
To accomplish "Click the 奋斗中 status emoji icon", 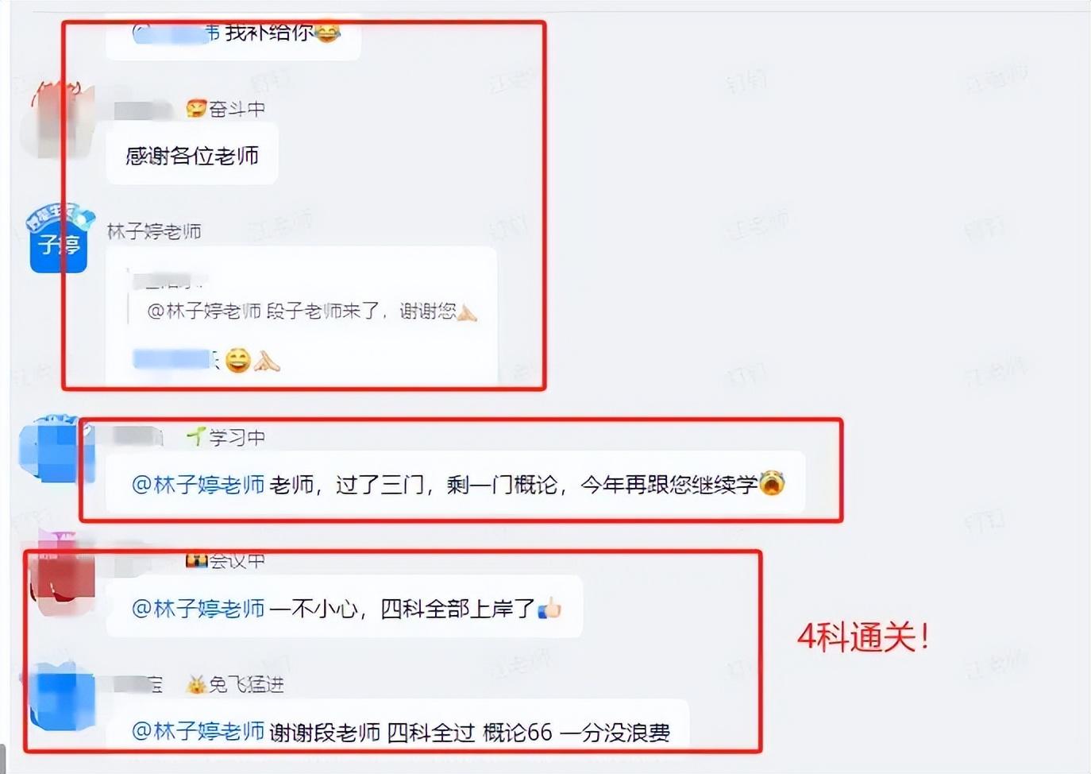I will (x=196, y=109).
